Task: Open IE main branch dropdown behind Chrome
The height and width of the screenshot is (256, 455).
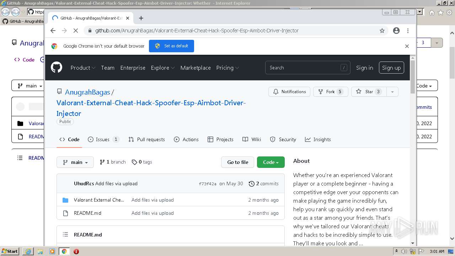Action: pos(28,86)
